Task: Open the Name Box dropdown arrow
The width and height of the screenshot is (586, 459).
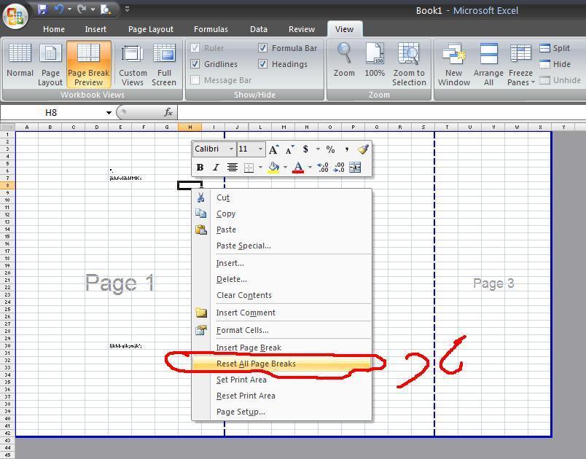Action: 109,113
